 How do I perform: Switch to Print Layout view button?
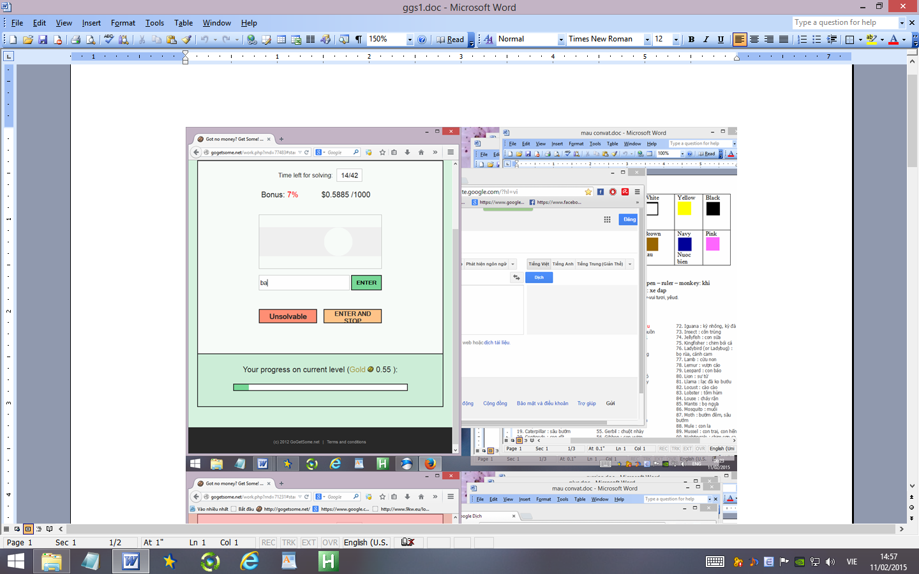[x=28, y=529]
